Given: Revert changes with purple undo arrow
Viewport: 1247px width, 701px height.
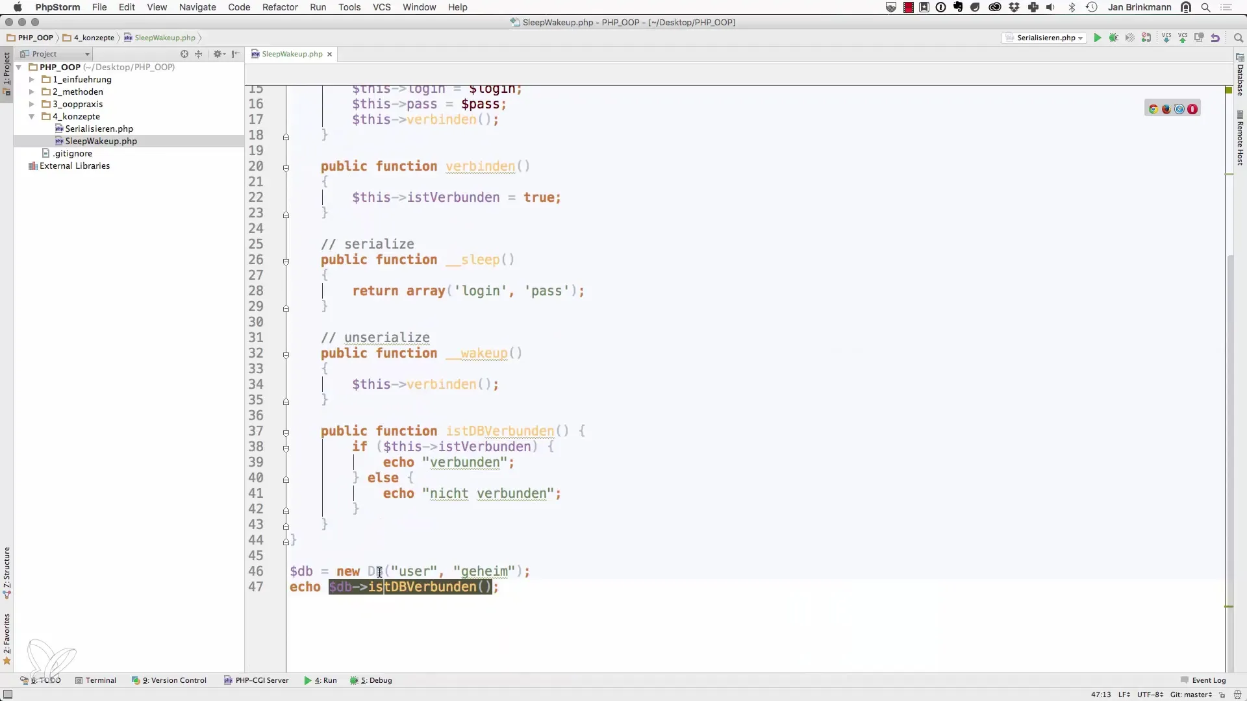Looking at the screenshot, I should pos(1215,38).
